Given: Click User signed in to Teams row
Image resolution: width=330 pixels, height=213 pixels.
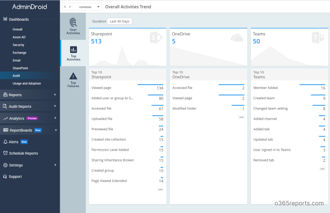Looking at the screenshot, I should 289,150.
